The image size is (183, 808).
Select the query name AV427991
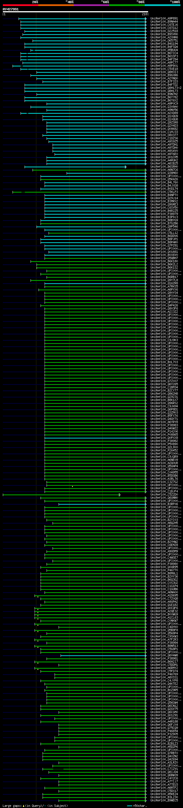click(11, 9)
